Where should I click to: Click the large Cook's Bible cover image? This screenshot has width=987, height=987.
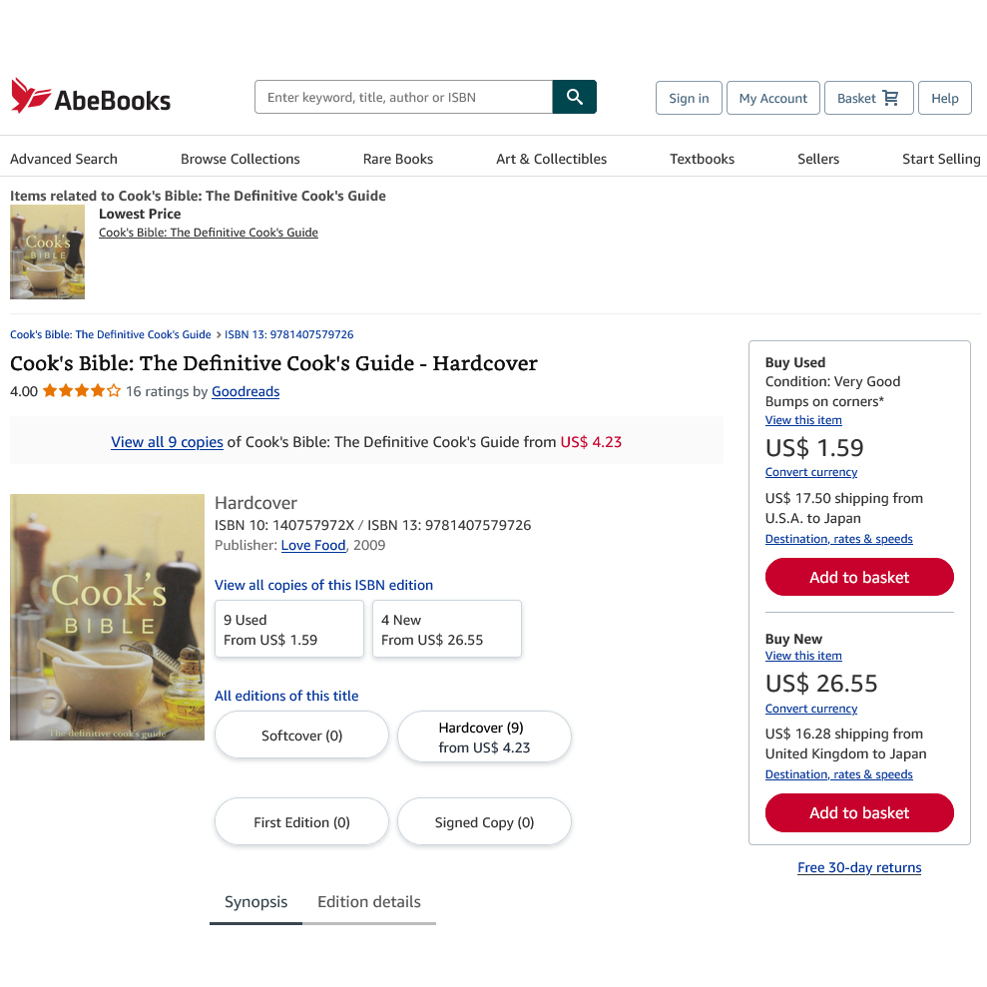(x=107, y=617)
